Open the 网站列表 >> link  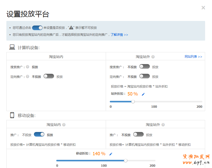pyautogui.click(x=193, y=57)
